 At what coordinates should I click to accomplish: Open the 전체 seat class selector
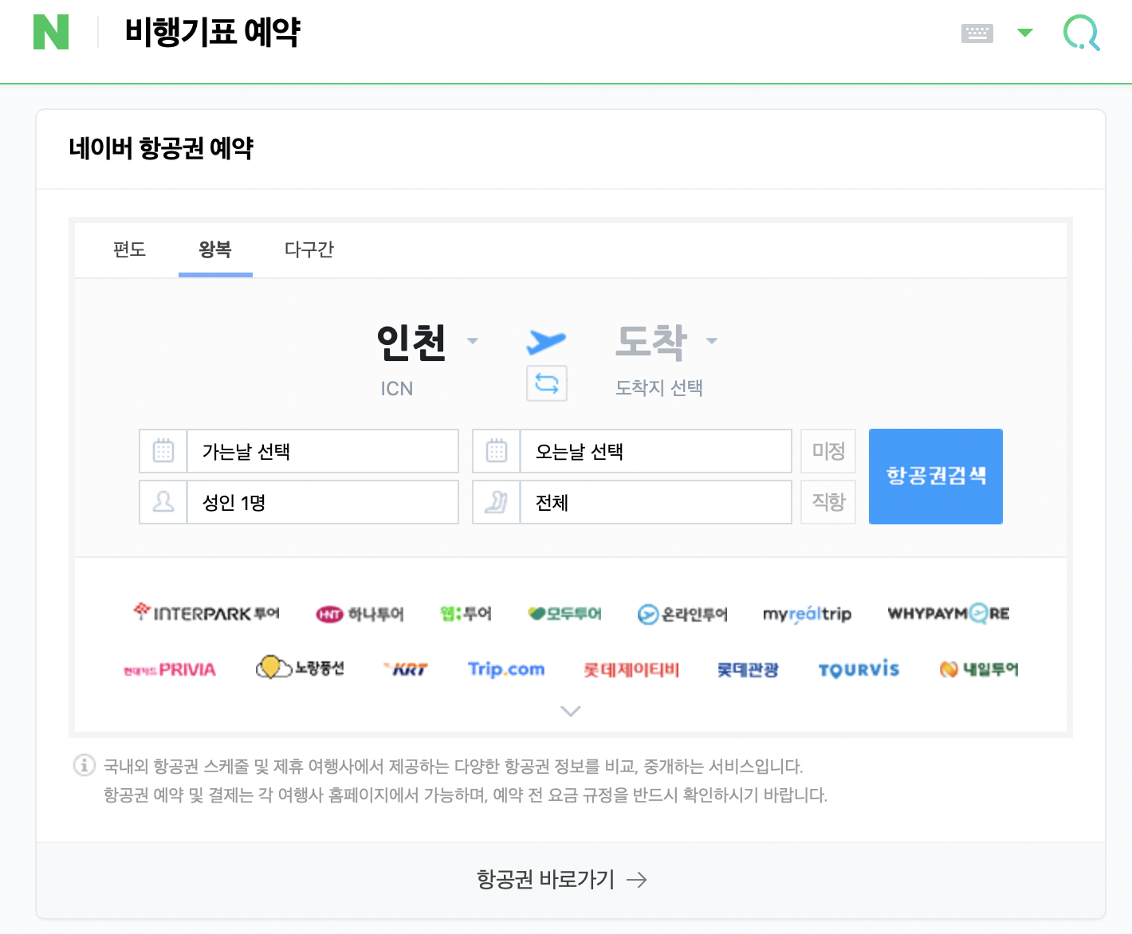point(655,502)
